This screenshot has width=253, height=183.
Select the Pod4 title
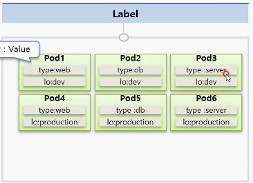point(54,98)
